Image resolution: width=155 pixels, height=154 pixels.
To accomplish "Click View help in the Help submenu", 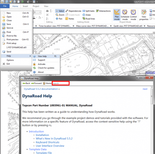I will (x=46, y=56).
